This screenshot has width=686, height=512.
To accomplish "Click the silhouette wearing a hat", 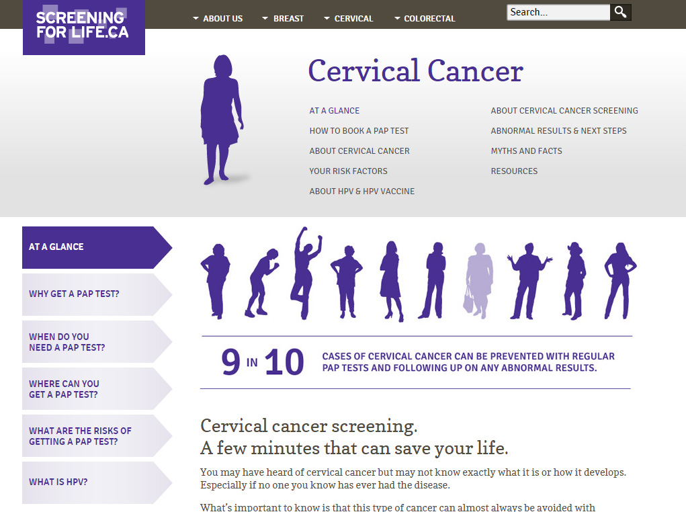I will point(574,280).
